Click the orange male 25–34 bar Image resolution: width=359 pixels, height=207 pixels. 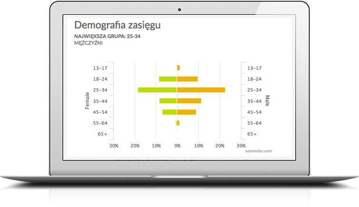(201, 90)
